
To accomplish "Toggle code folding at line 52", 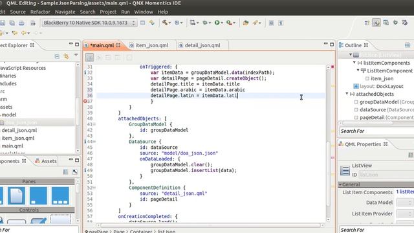I will tap(94, 188).
